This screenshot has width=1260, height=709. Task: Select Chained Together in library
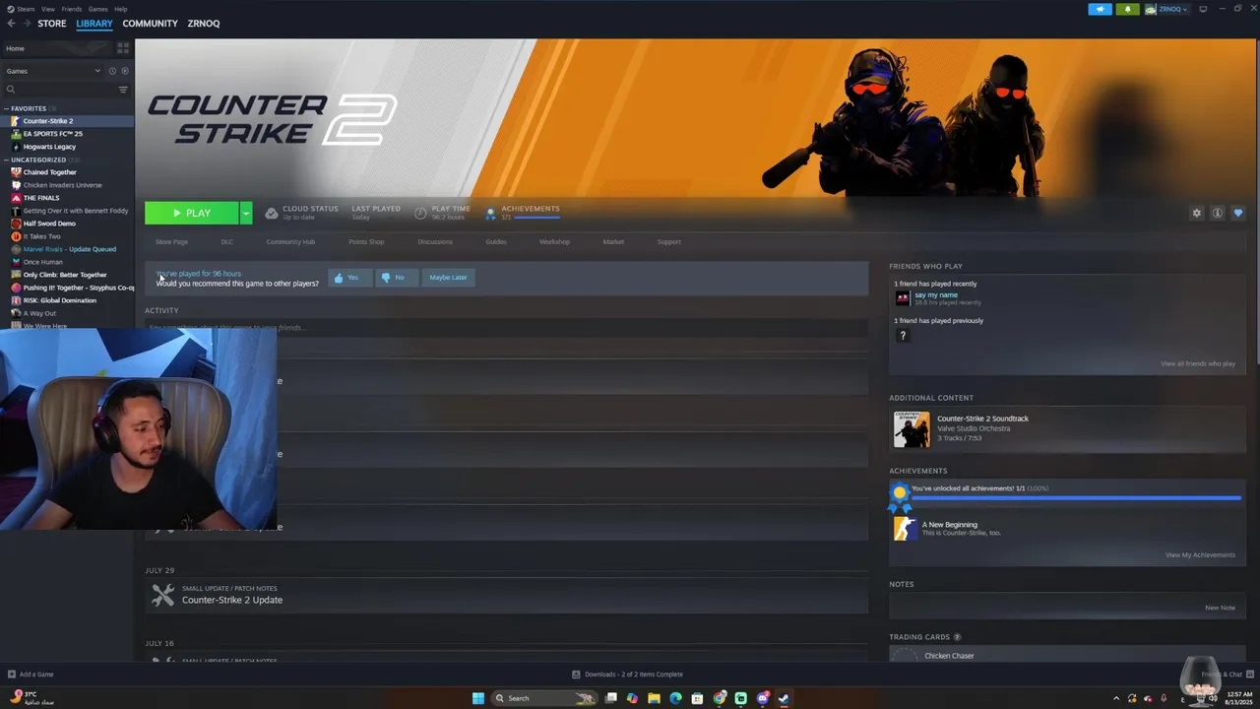click(x=67, y=172)
